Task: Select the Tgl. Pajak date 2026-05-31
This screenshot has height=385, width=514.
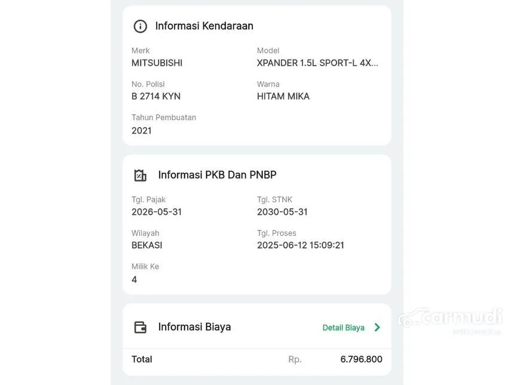Action: coord(157,212)
